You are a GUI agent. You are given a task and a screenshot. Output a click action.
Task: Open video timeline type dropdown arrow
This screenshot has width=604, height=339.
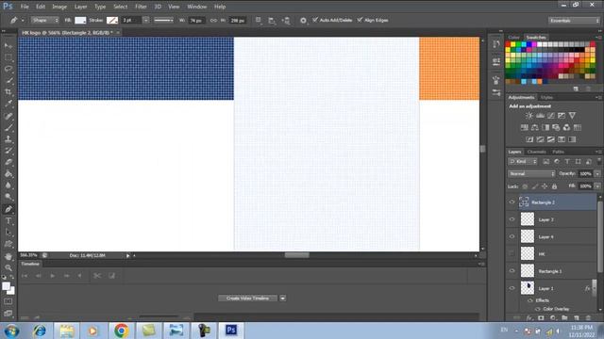[x=283, y=299]
